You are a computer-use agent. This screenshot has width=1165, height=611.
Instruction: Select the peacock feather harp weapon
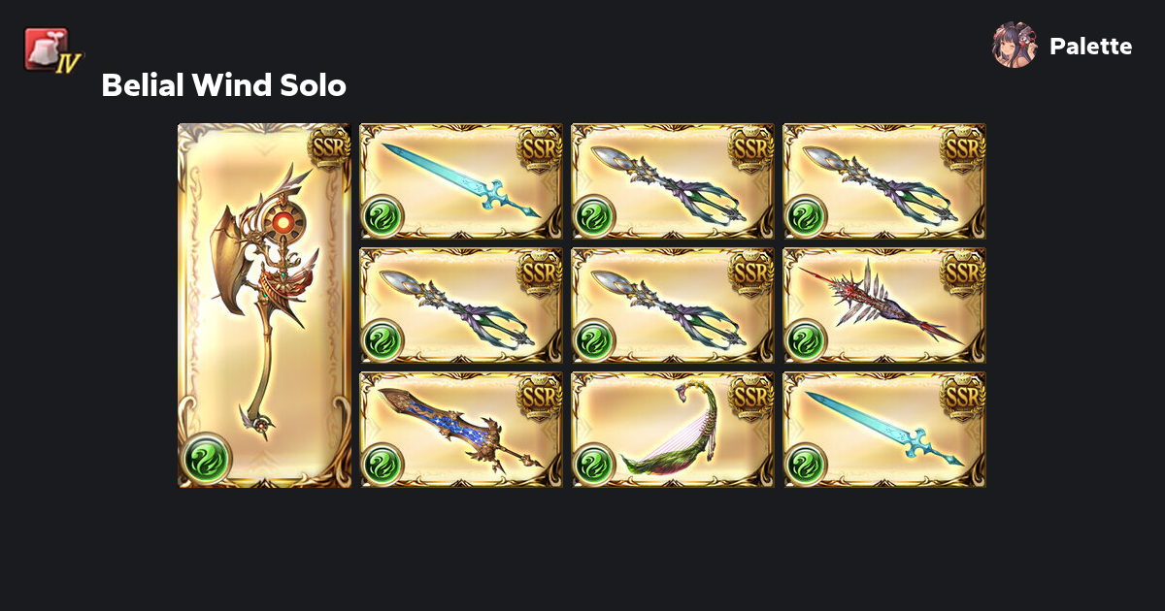pos(673,430)
